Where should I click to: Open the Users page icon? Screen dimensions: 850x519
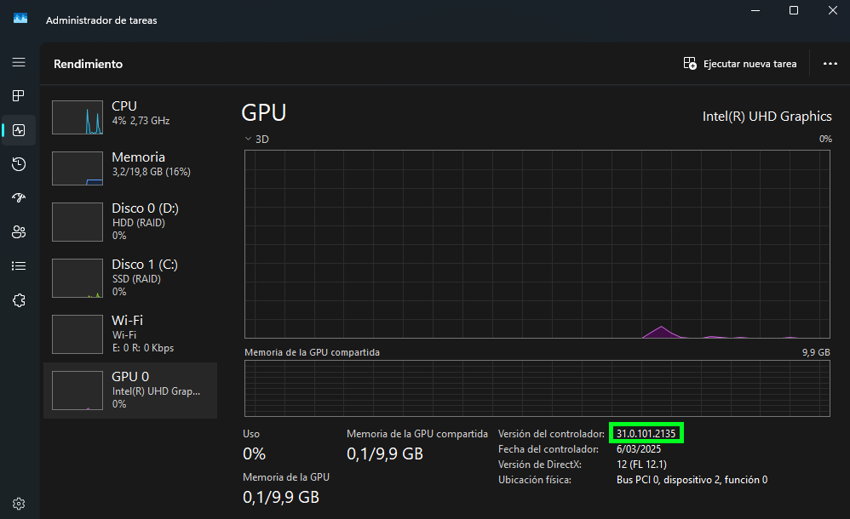[19, 231]
